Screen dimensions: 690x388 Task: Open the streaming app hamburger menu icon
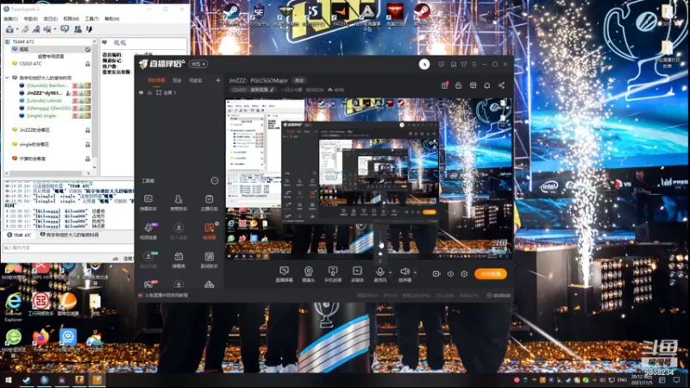[474, 64]
